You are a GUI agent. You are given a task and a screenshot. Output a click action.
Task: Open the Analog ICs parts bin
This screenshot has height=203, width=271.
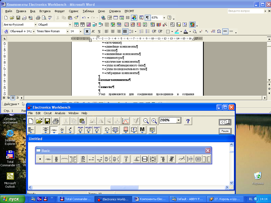point(80,130)
